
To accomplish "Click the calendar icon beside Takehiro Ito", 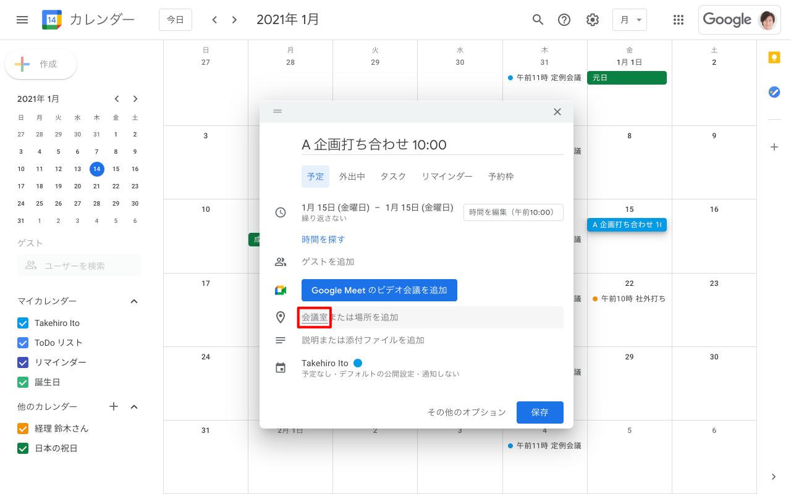I will pyautogui.click(x=281, y=368).
